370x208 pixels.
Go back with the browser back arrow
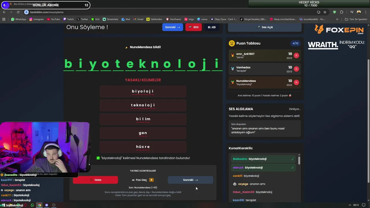click(4, 12)
